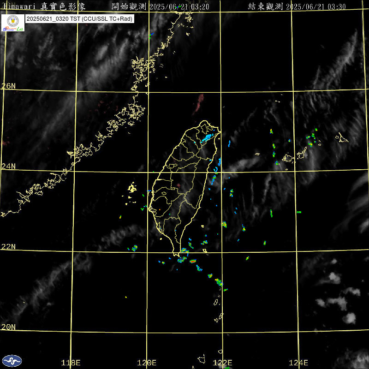Click the 24N latitude label
The image size is (369, 369).
[8, 167]
